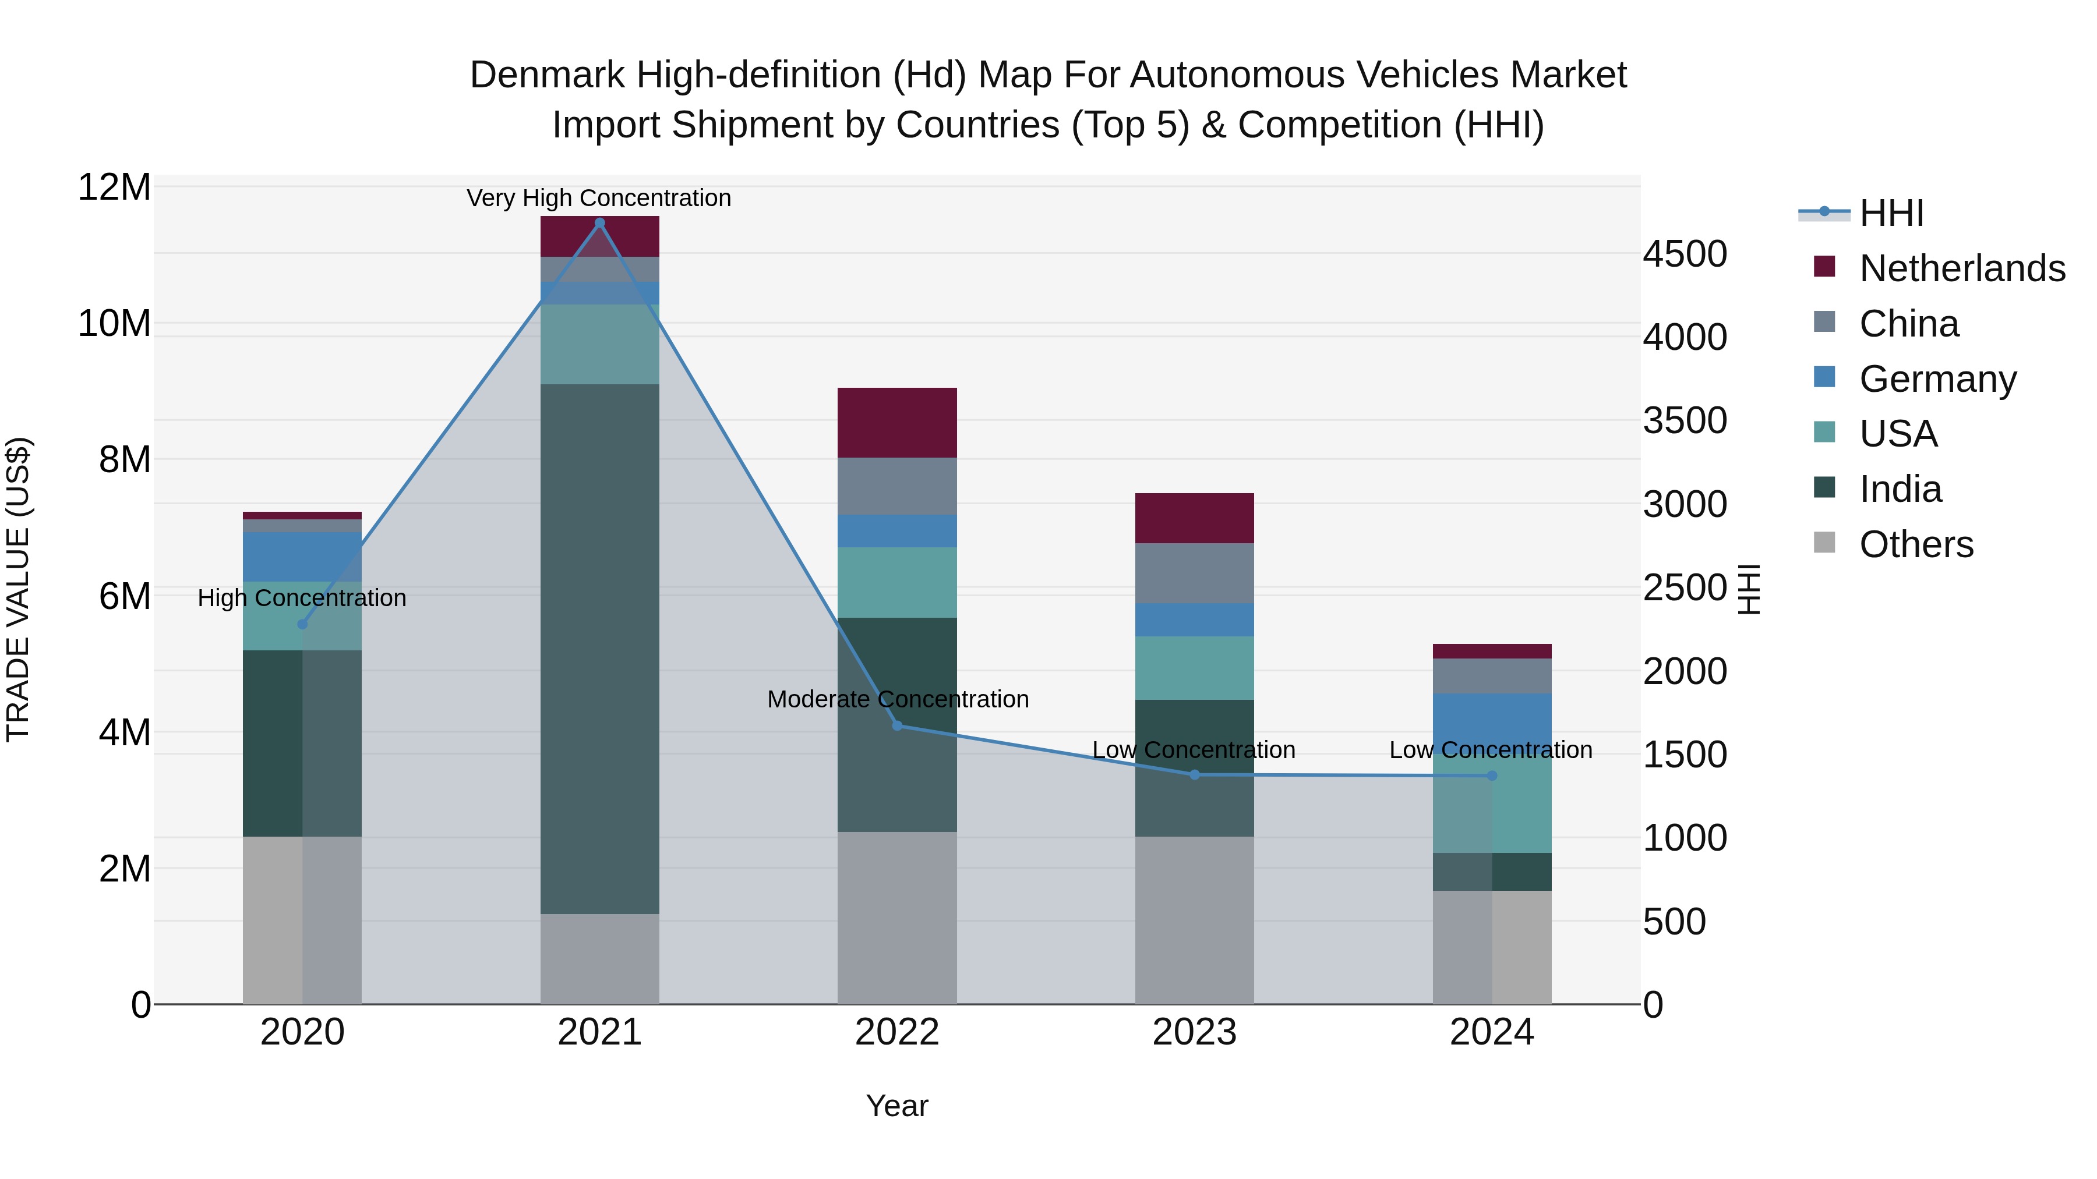The height and width of the screenshot is (1179, 2097).
Task: Click the rotated 'HHI' right axis title
Action: (1749, 589)
